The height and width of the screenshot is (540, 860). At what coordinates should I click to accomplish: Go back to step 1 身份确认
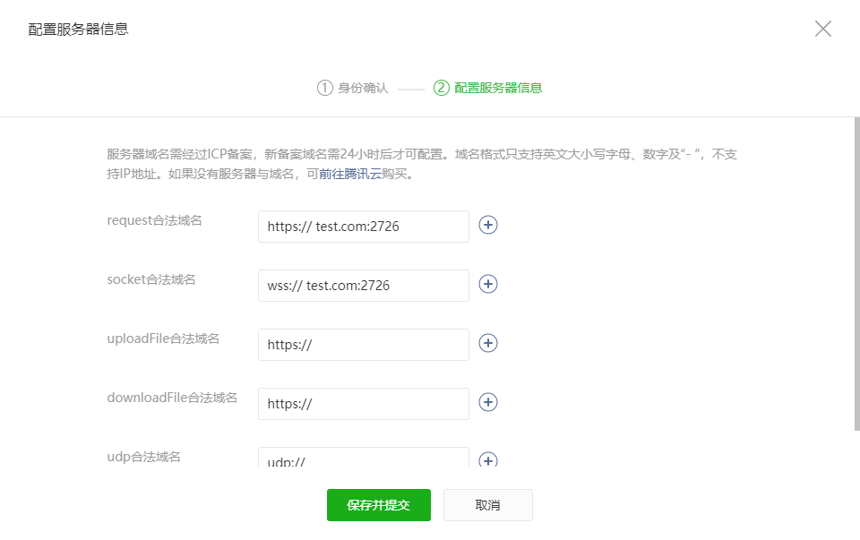point(363,88)
